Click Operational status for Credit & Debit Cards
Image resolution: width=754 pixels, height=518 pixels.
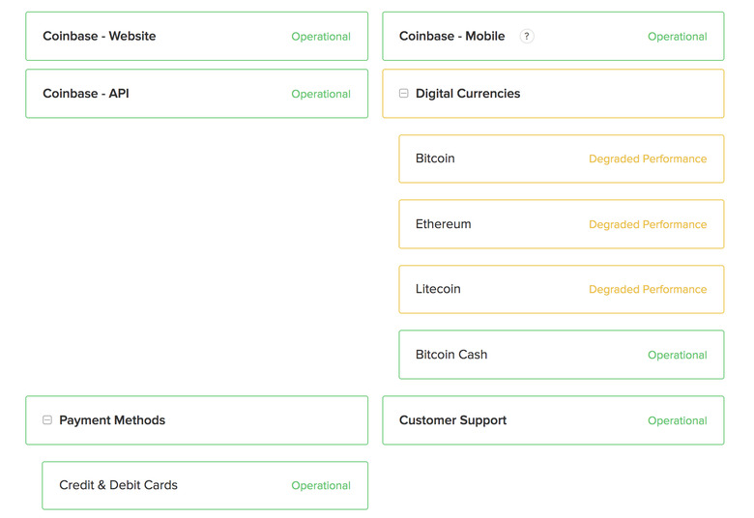(x=321, y=486)
